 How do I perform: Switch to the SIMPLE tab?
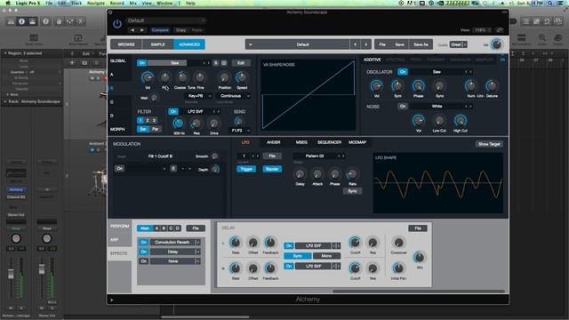[158, 44]
